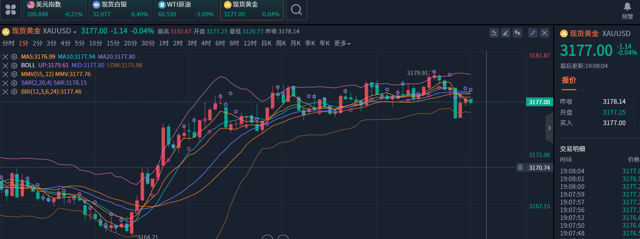Switch to 月K monthly candles
The image size is (640, 239).
[296, 44]
